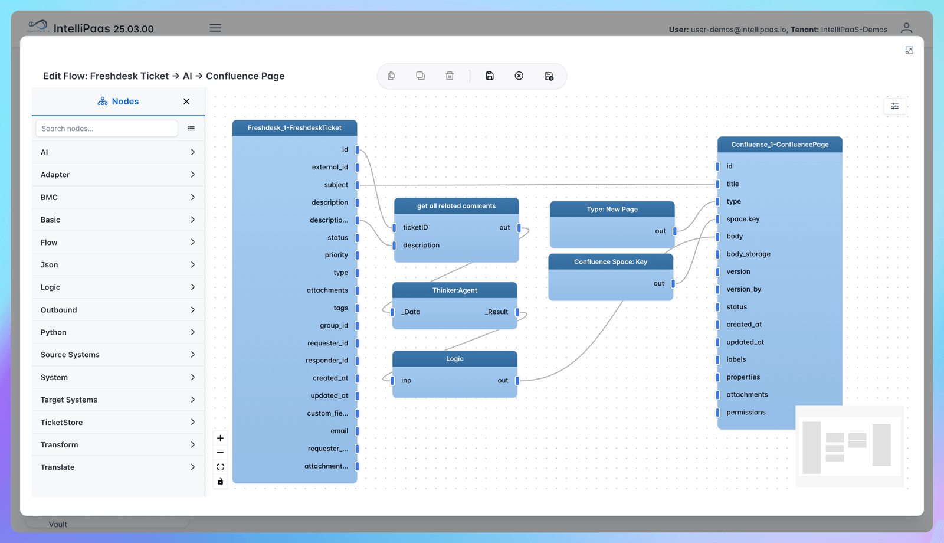
Task: Expand the editor with the fullscreen arrow icon
Action: pyautogui.click(x=909, y=50)
